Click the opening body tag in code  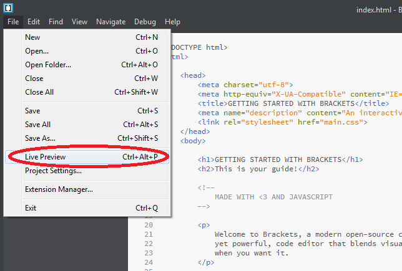pyautogui.click(x=193, y=141)
